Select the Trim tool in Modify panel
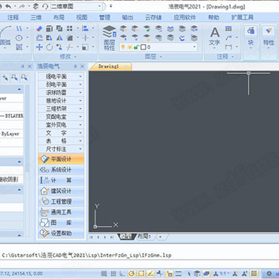The image size is (279, 279). coord(70,47)
